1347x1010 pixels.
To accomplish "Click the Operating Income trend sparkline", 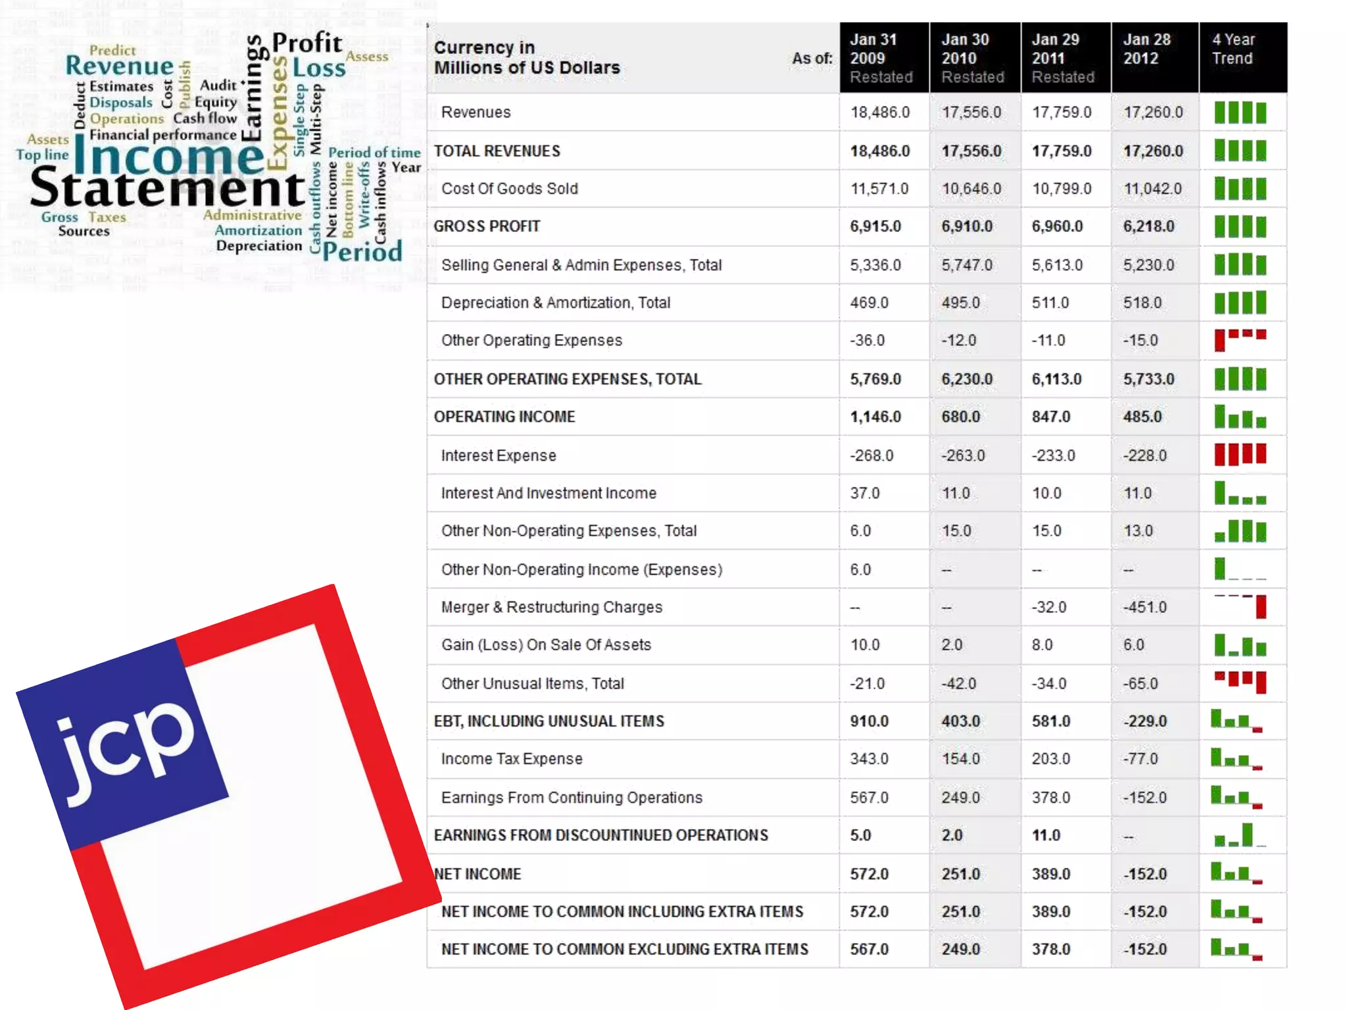I will click(x=1240, y=417).
